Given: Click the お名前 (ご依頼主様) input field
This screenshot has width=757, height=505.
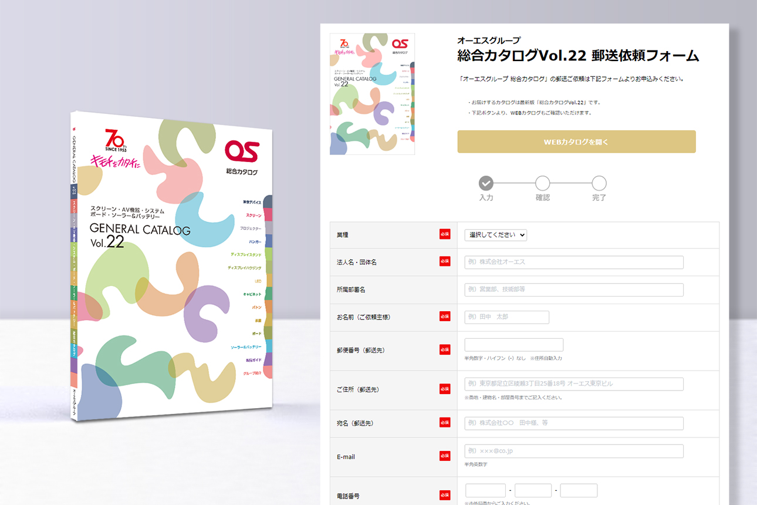Looking at the screenshot, I should tap(507, 317).
